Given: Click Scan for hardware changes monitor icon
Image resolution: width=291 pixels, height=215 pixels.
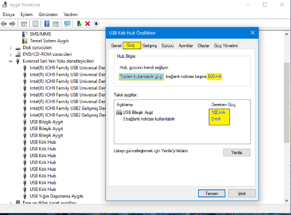Looking at the screenshot, I should pos(67,24).
